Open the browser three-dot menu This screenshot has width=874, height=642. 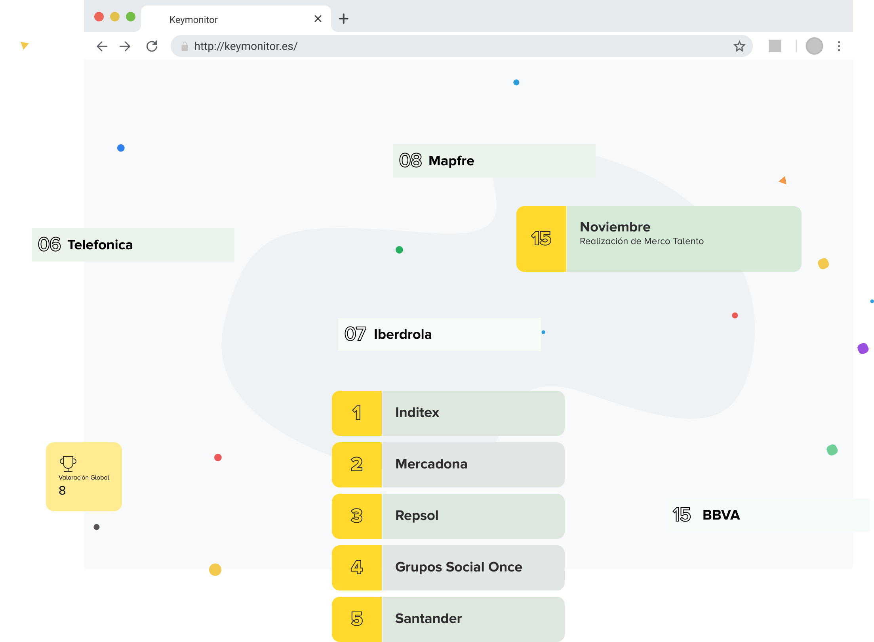tap(839, 46)
